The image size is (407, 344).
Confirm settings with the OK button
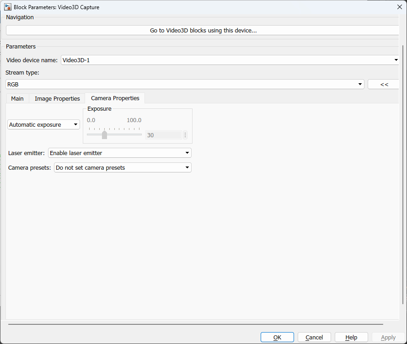[277, 337]
